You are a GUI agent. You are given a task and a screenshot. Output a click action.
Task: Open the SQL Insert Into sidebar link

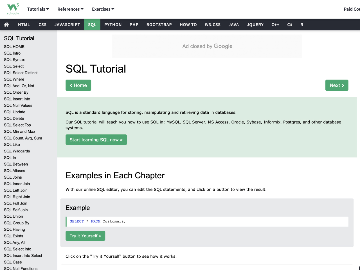point(17,99)
